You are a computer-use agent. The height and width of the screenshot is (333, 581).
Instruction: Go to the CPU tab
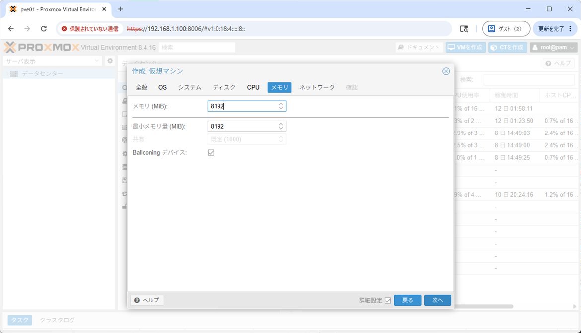coord(253,87)
